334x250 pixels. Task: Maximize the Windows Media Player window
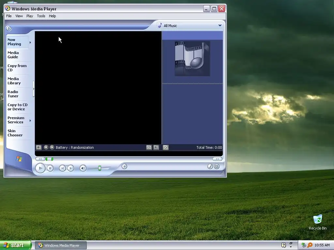[214, 9]
